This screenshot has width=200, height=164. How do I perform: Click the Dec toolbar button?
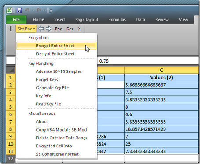point(70,29)
